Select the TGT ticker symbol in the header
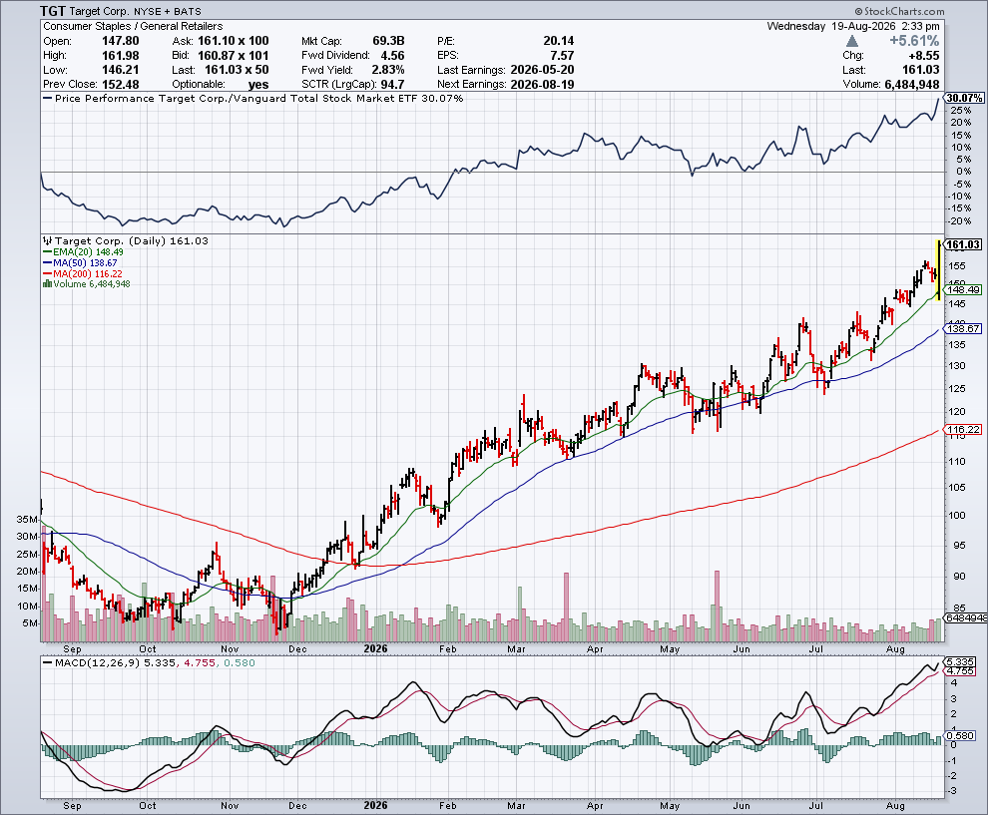988x815 pixels. pos(53,11)
